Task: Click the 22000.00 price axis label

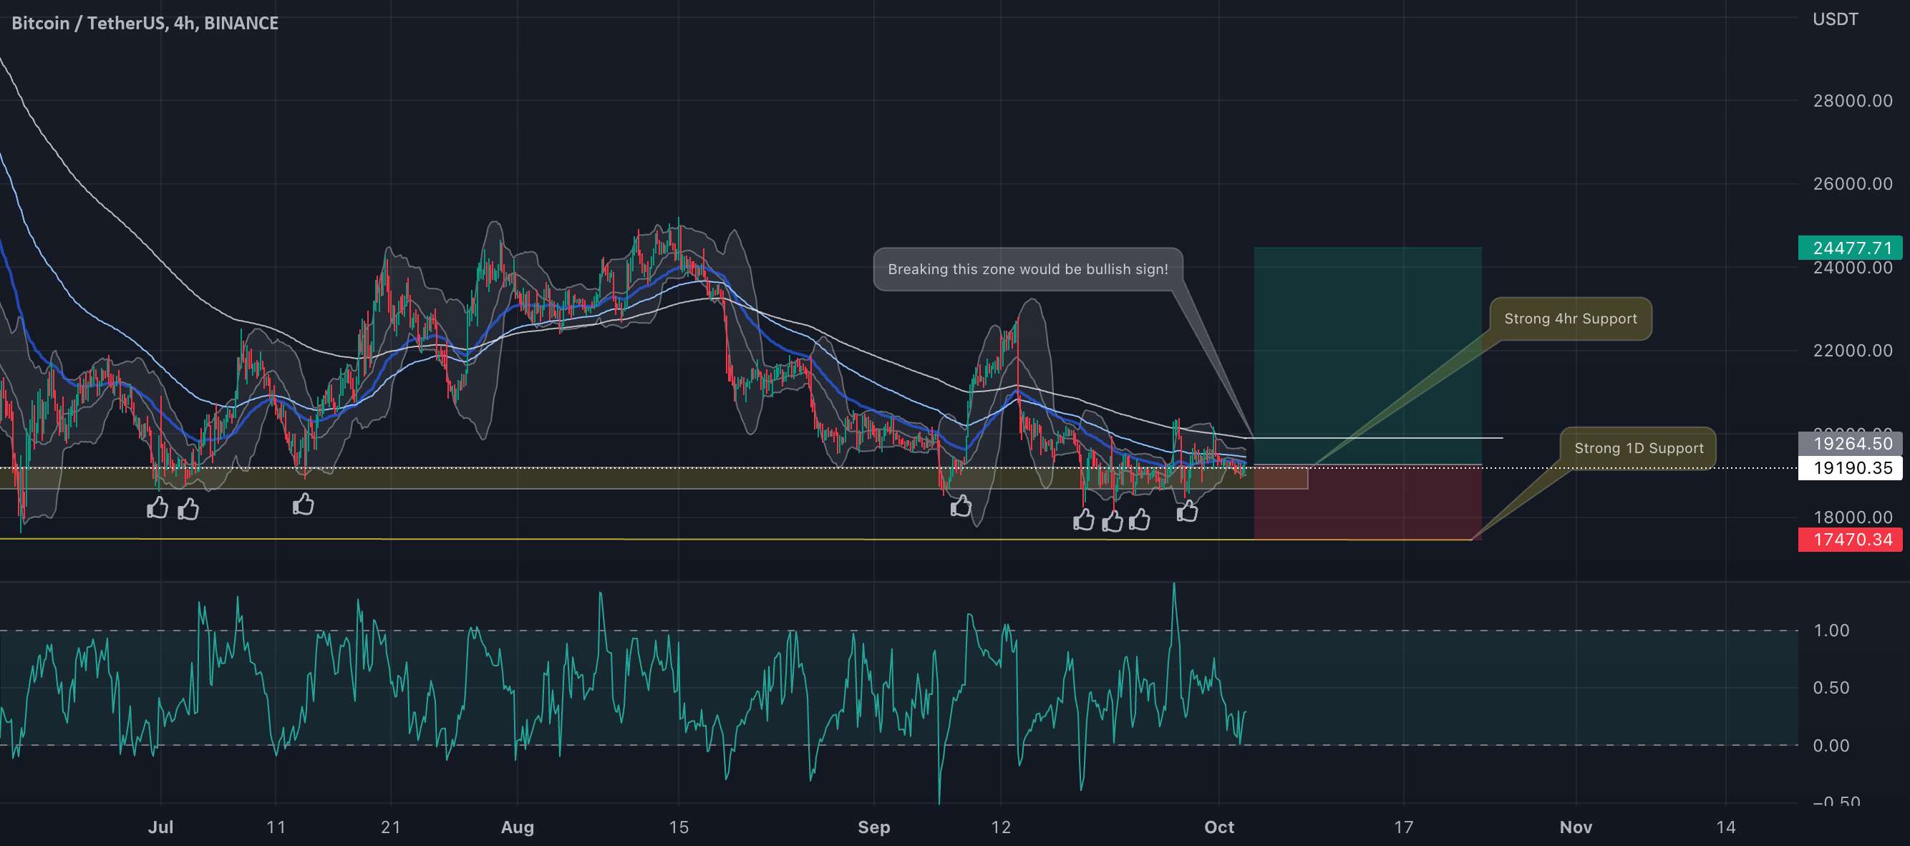Action: (x=1852, y=351)
